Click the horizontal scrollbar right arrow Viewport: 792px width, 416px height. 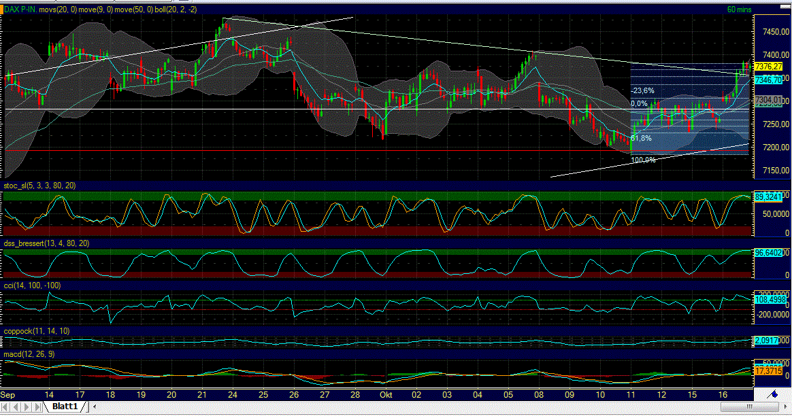pyautogui.click(x=786, y=406)
